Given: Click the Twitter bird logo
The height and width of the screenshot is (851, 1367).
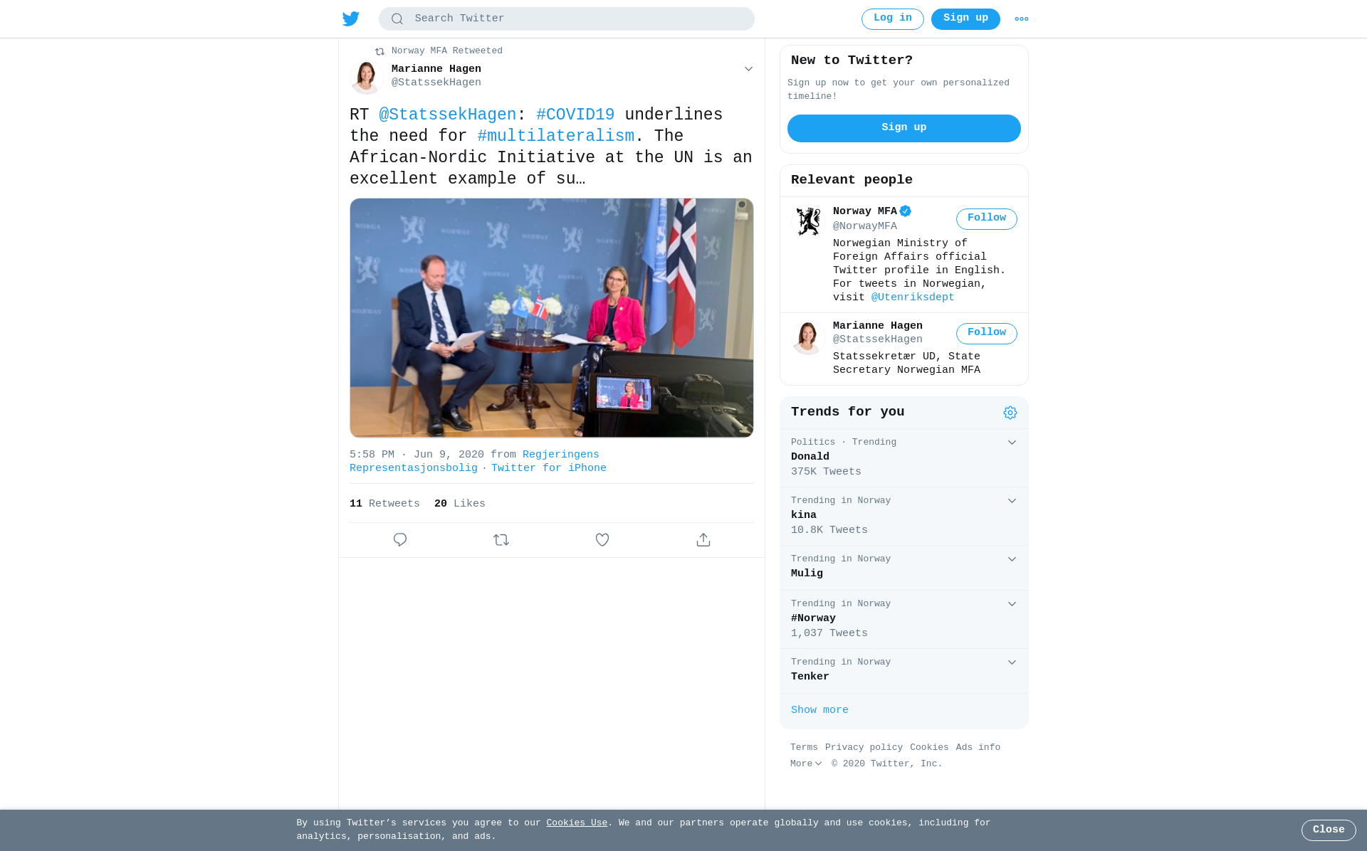Looking at the screenshot, I should [350, 18].
